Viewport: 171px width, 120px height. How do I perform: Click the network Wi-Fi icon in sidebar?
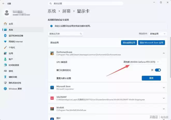pyautogui.click(x=5, y=42)
